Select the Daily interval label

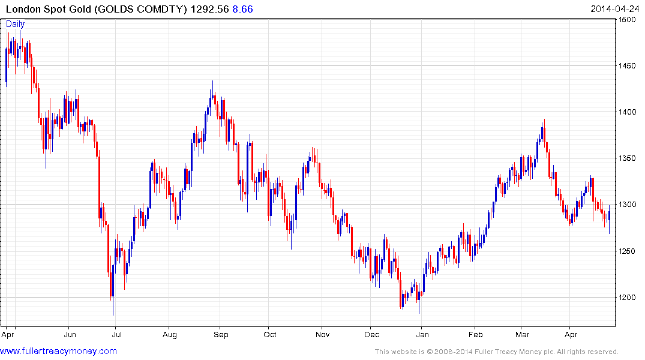[15, 24]
